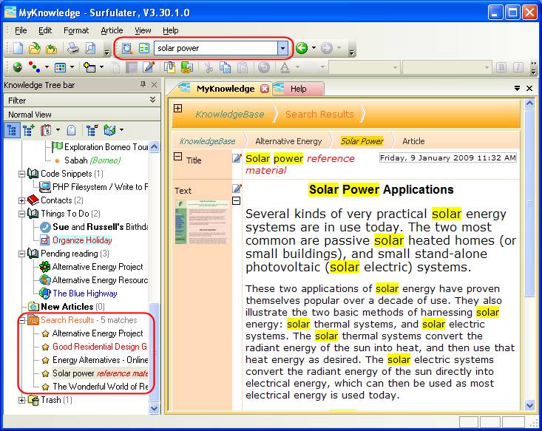Collapse the Pending reading node
Image resolution: width=542 pixels, height=431 pixels.
click(x=21, y=254)
